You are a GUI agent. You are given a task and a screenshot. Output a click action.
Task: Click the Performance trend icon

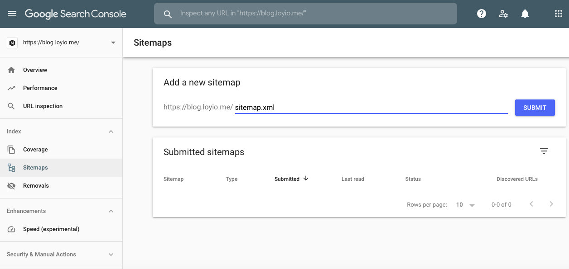coord(12,88)
